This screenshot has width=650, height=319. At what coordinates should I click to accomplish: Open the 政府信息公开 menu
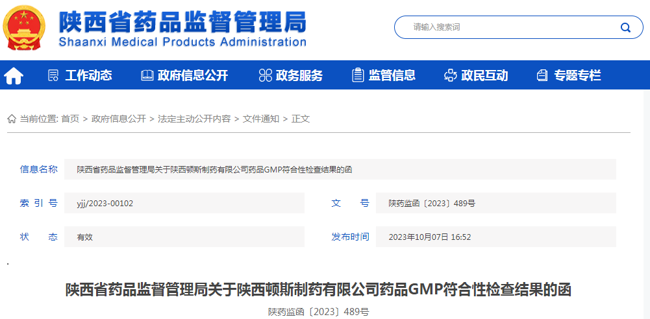point(193,75)
